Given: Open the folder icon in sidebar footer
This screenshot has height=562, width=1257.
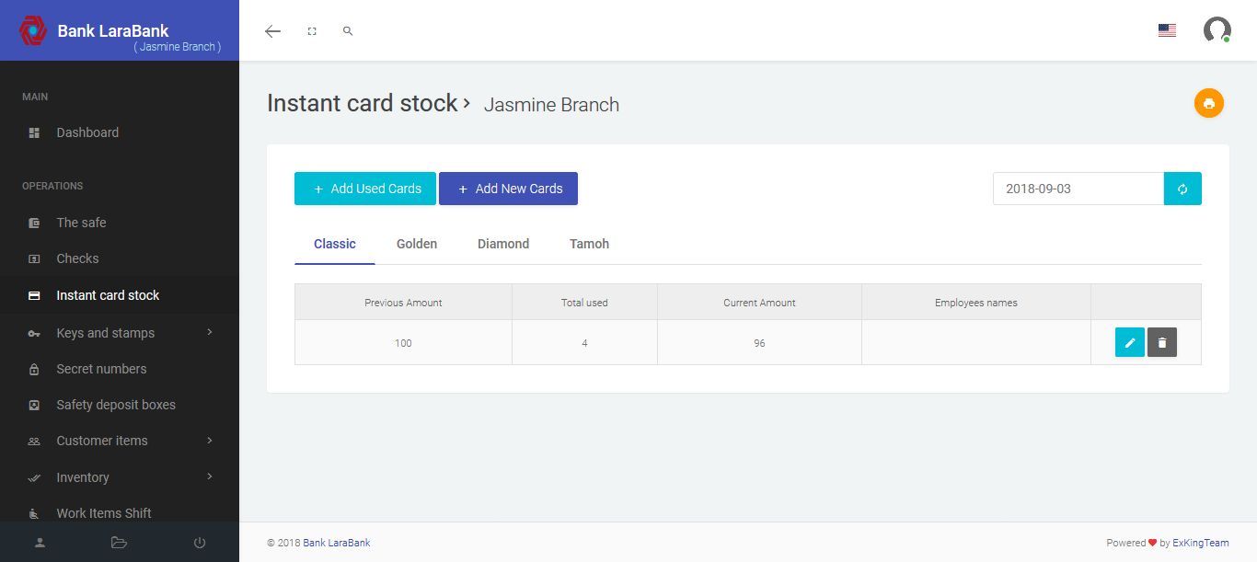Looking at the screenshot, I should 119,543.
